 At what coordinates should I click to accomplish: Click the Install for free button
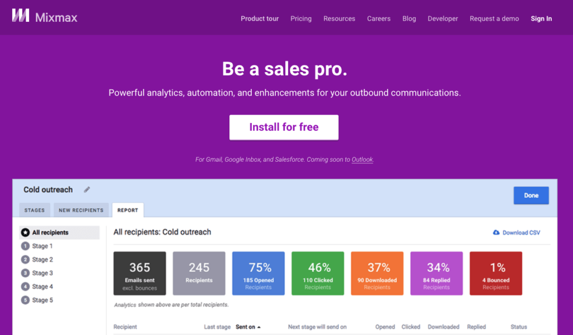coord(284,127)
